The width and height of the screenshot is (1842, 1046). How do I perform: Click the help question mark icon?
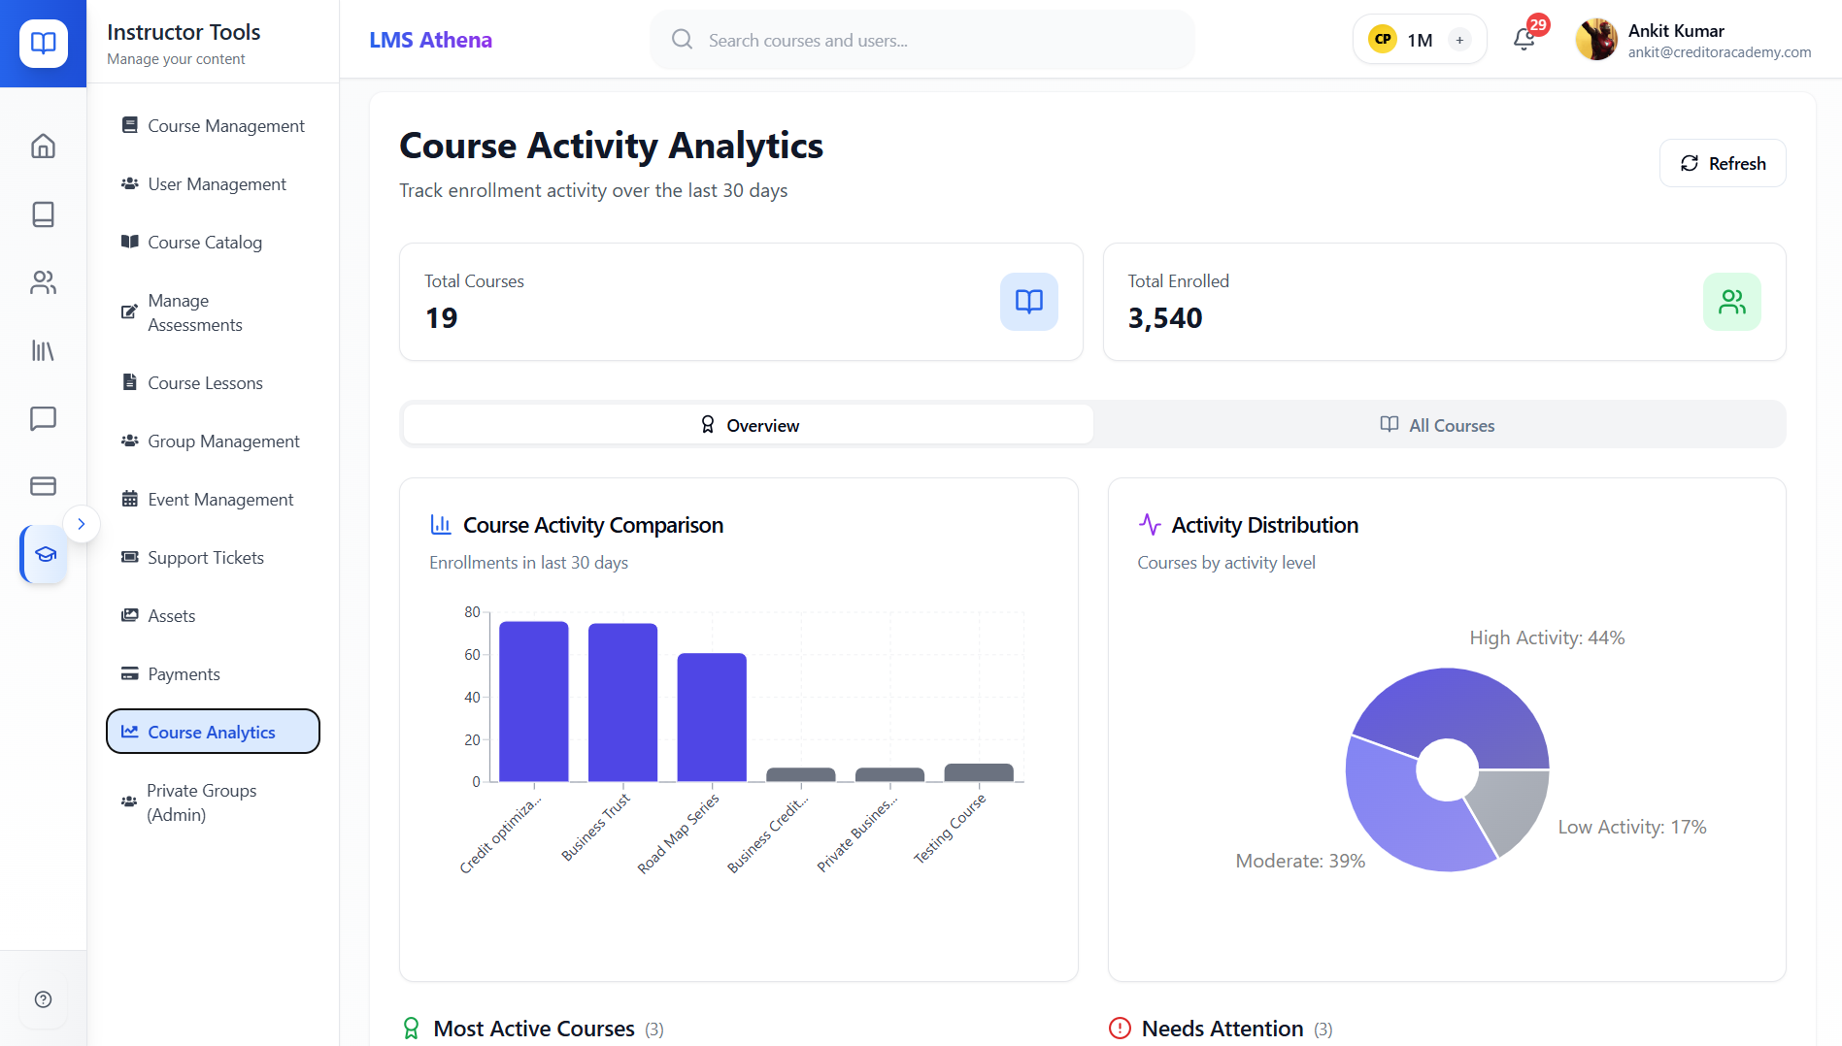click(x=43, y=999)
